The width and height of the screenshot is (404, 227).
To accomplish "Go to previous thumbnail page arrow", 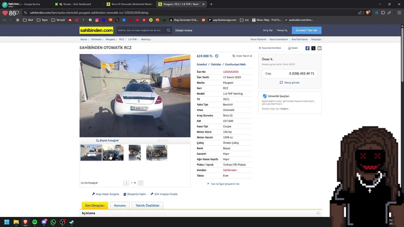I will coord(126,183).
